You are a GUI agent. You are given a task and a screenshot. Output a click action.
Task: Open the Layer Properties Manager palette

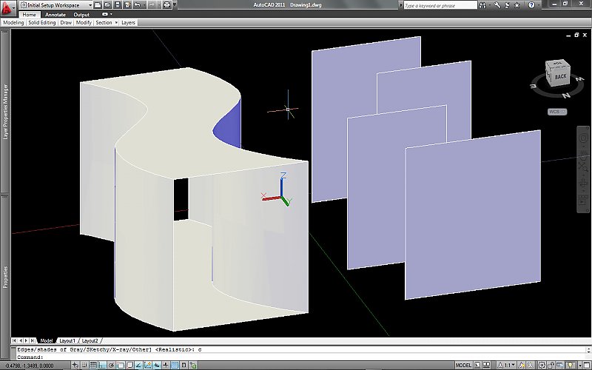[4, 112]
